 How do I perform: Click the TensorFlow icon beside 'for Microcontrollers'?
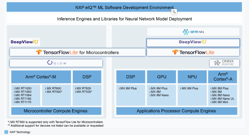coord(39,52)
